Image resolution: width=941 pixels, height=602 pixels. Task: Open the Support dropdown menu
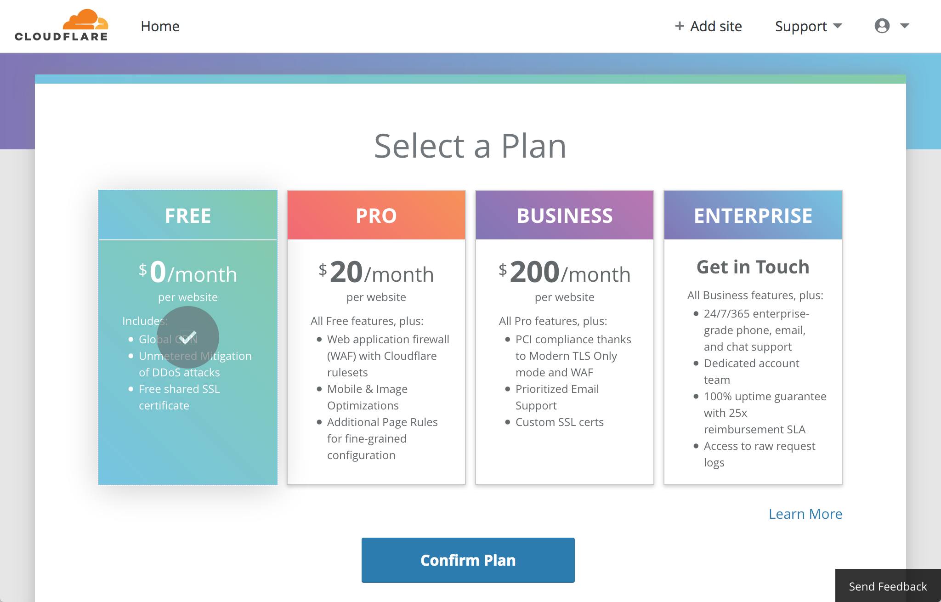pyautogui.click(x=801, y=26)
